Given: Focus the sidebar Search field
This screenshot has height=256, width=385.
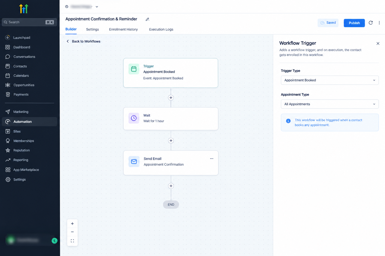Looking at the screenshot, I should point(29,22).
